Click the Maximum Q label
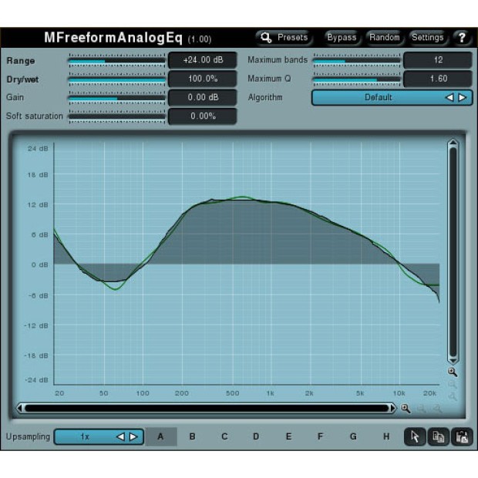This screenshot has width=478, height=478. click(x=269, y=79)
